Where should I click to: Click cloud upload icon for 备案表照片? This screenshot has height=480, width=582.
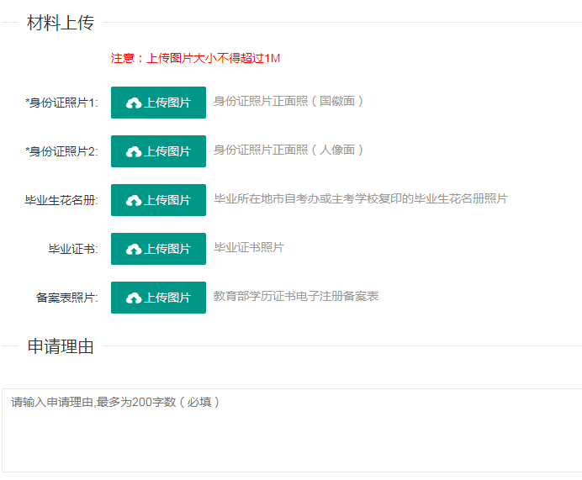coord(134,298)
